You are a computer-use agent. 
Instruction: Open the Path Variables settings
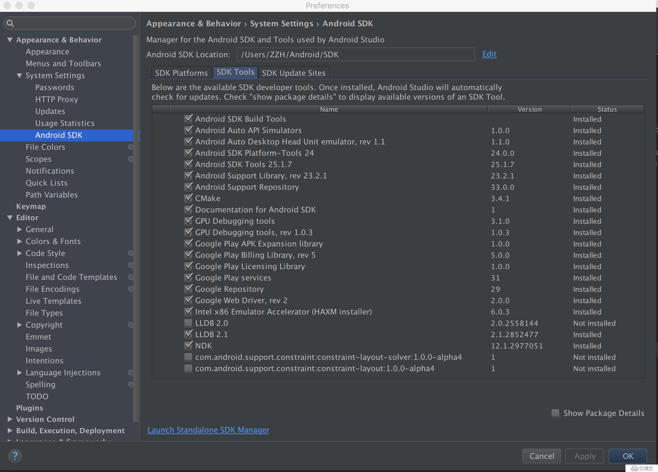coord(52,195)
